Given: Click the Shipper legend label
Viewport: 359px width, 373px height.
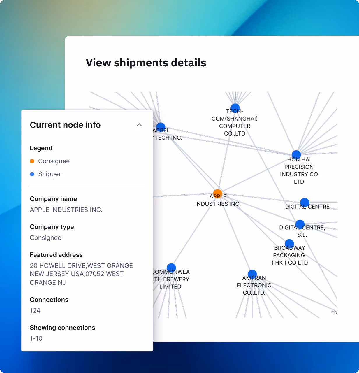Looking at the screenshot, I should point(50,174).
